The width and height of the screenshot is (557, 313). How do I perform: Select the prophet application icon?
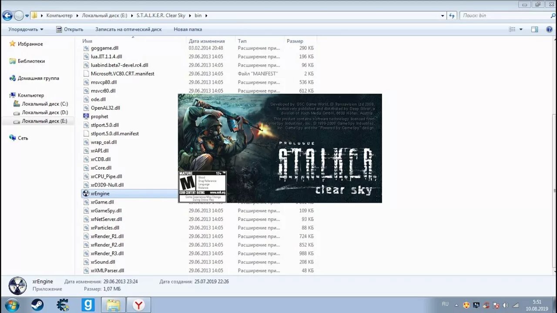tap(86, 117)
